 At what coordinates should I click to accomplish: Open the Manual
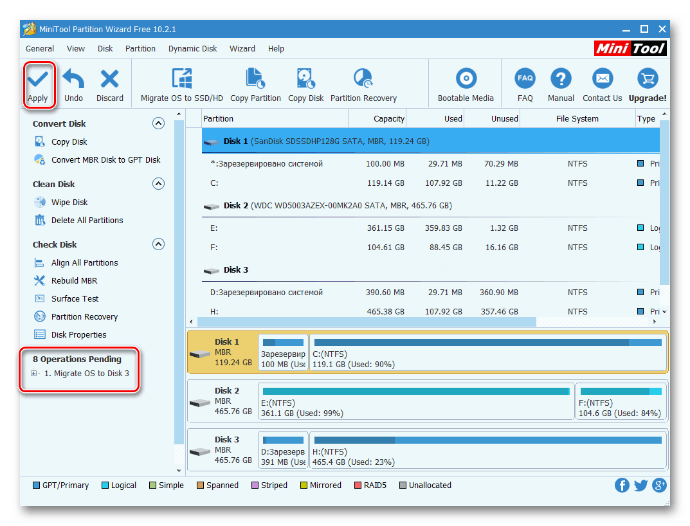[x=561, y=85]
